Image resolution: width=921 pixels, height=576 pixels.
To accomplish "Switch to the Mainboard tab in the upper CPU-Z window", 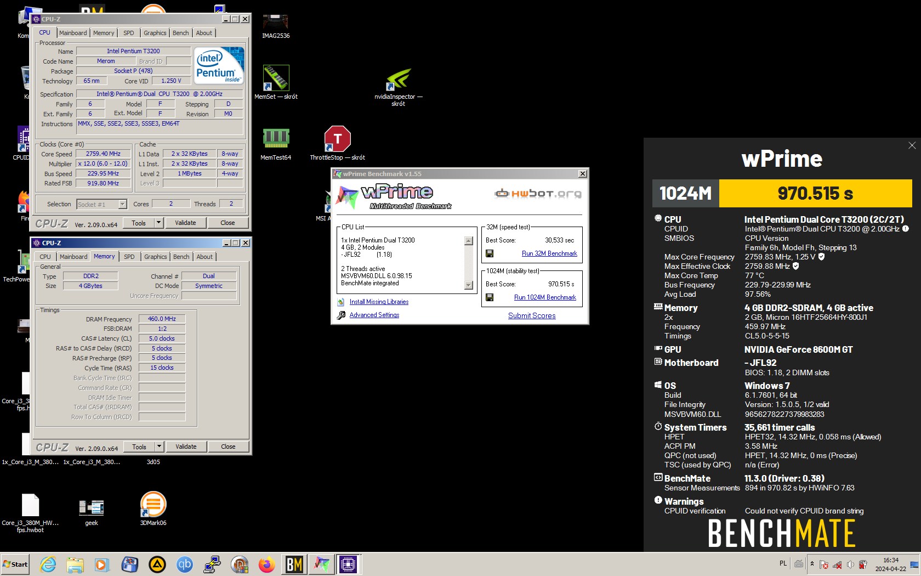I will (x=73, y=33).
